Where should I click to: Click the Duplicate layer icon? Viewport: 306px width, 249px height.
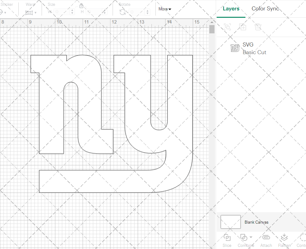(243, 27)
